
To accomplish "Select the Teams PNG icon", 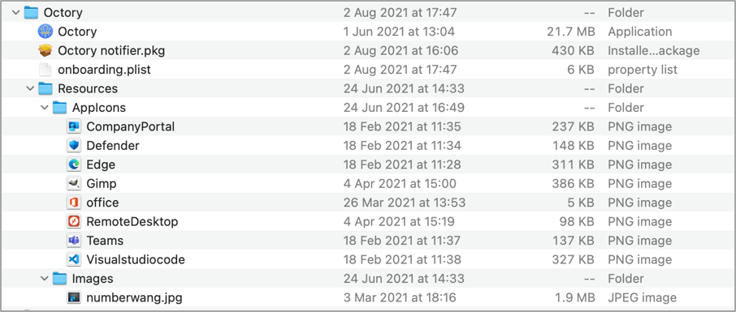I will pyautogui.click(x=74, y=241).
